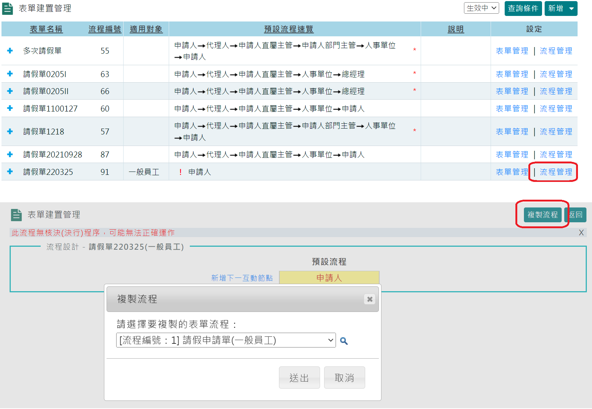Close the 複製流程 dialog with its X icon
The width and height of the screenshot is (592, 409).
click(369, 299)
